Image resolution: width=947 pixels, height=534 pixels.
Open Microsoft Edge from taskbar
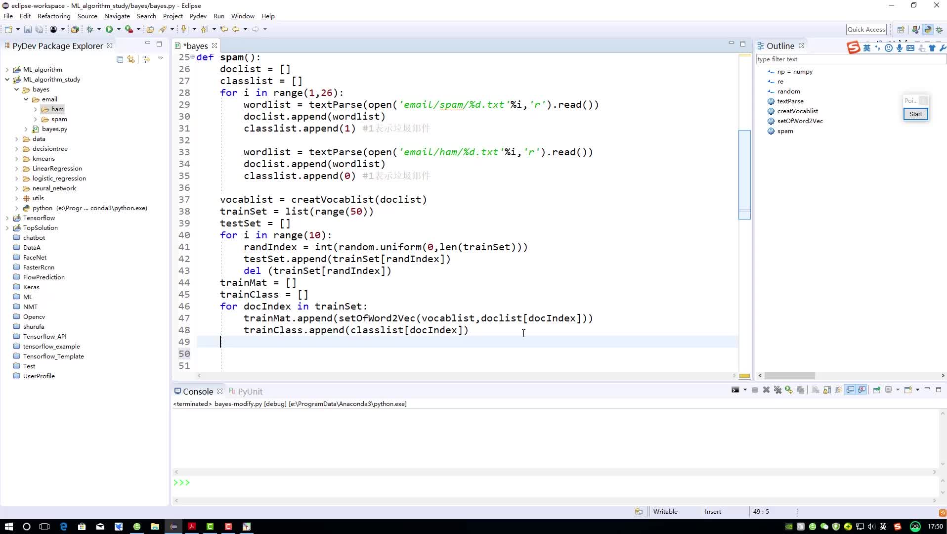(64, 527)
